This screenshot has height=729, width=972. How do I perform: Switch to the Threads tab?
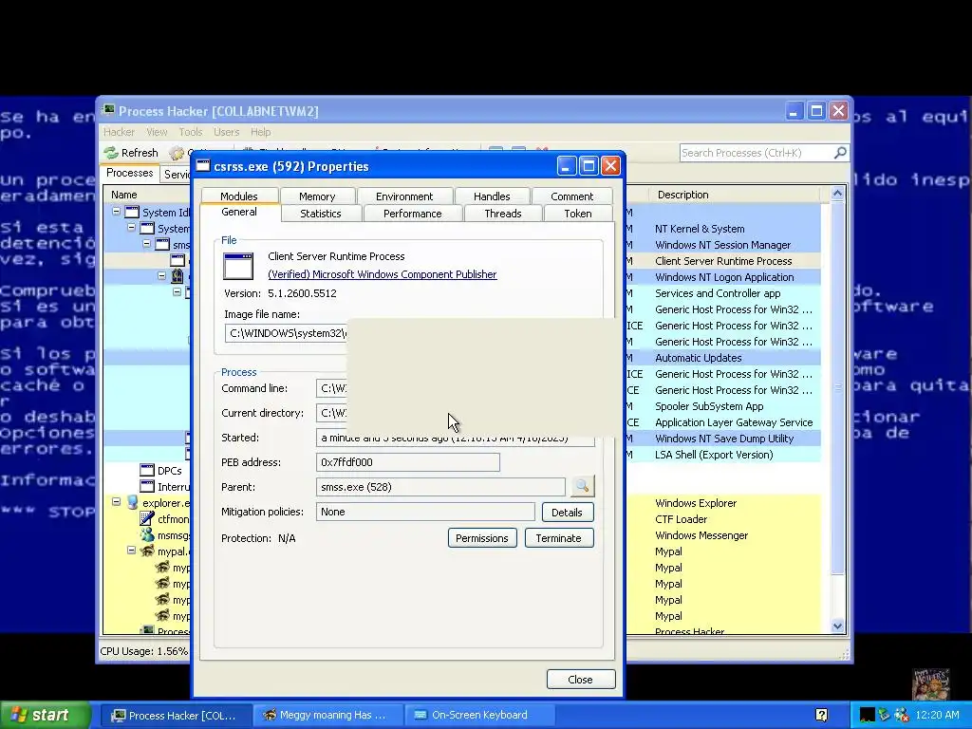[x=503, y=214]
